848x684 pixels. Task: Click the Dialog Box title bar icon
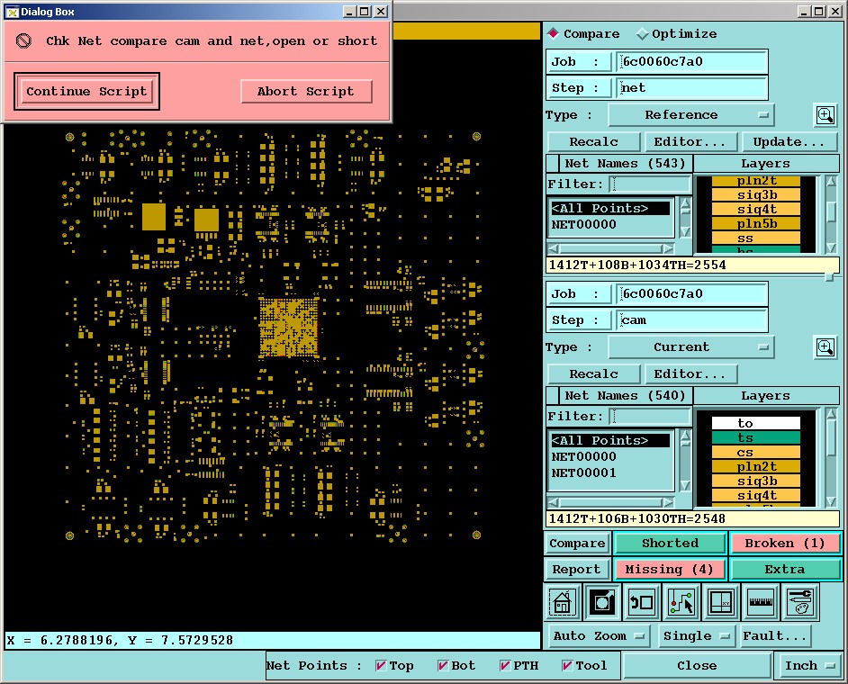pos(12,12)
